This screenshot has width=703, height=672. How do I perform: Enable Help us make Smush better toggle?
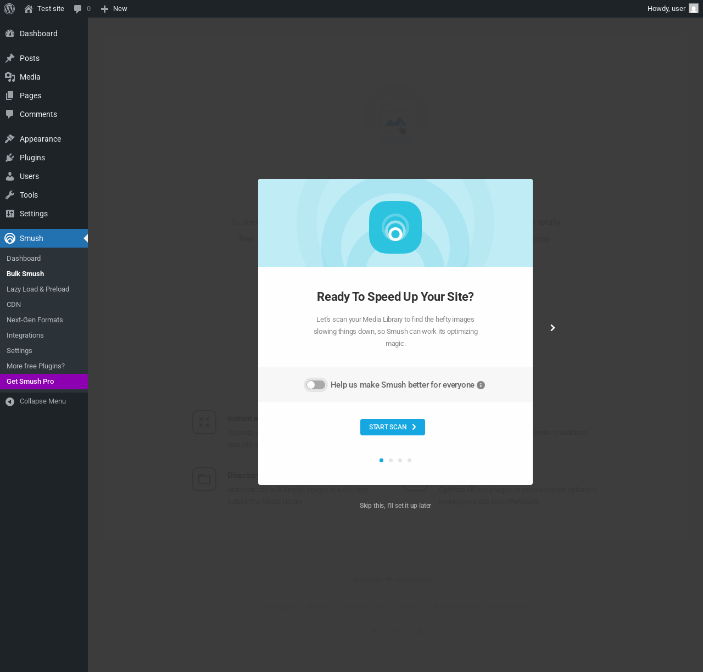[x=316, y=385]
